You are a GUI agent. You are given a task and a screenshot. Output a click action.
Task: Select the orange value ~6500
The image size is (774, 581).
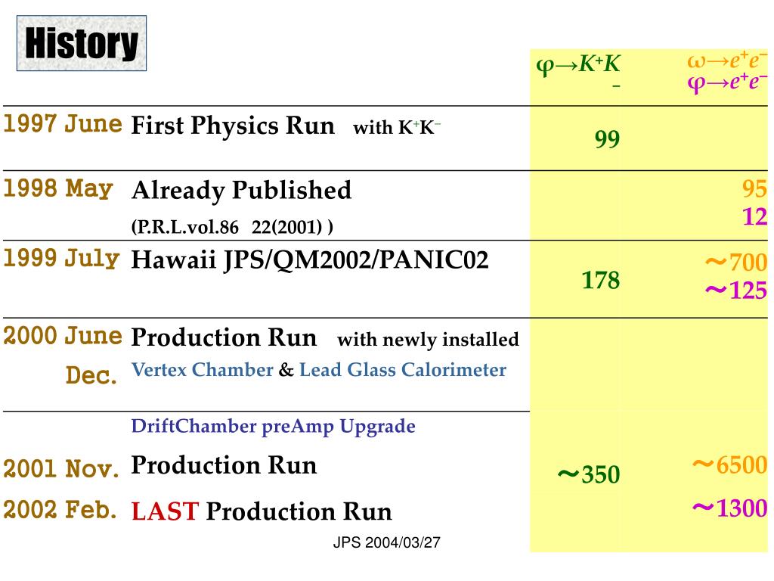[x=729, y=465]
